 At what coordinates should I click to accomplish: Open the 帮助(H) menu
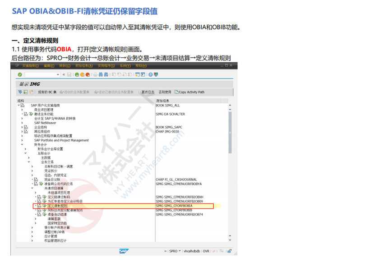click(x=141, y=65)
